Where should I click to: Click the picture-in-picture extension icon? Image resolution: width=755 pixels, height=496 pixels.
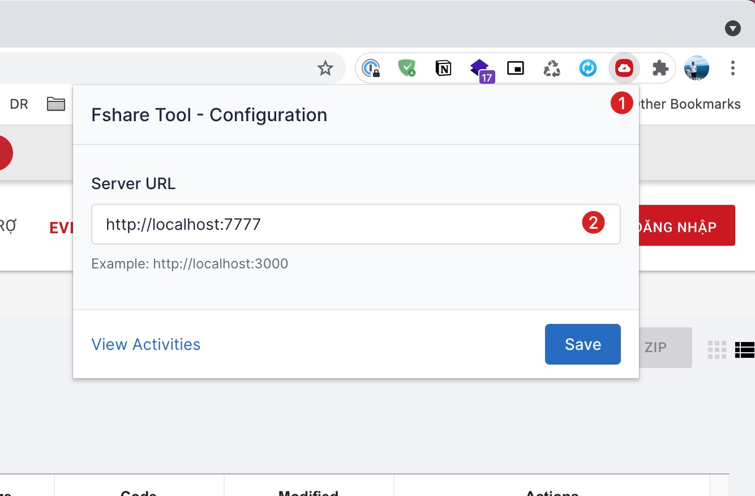point(516,69)
